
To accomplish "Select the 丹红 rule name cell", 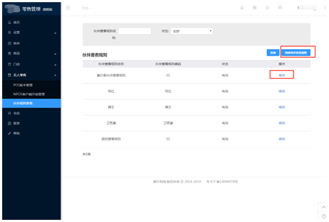I will pyautogui.click(x=111, y=91).
